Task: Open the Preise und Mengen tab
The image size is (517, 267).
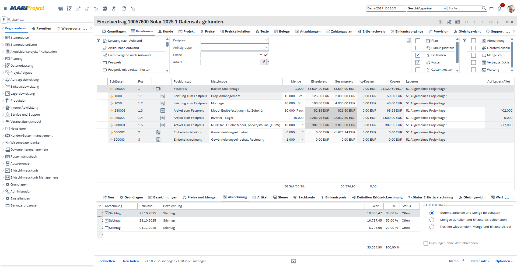Action: [200, 197]
